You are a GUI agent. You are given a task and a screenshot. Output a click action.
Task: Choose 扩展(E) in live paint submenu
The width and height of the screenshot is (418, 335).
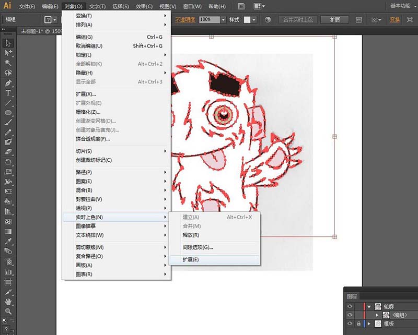(215, 260)
